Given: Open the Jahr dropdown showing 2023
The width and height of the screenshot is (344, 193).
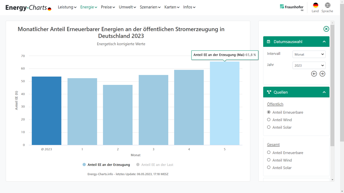Looking at the screenshot, I should click(309, 65).
